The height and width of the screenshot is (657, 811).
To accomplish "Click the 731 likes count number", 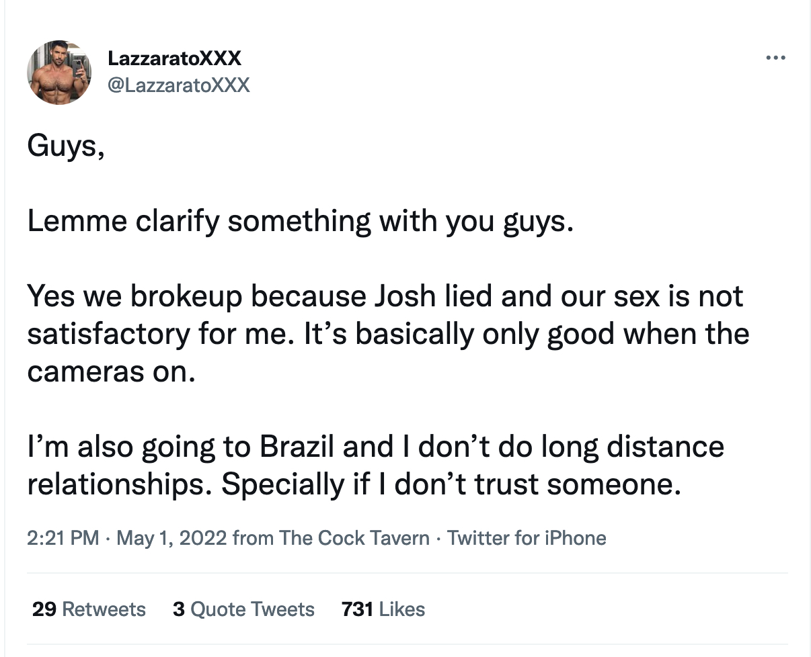I will tap(358, 609).
